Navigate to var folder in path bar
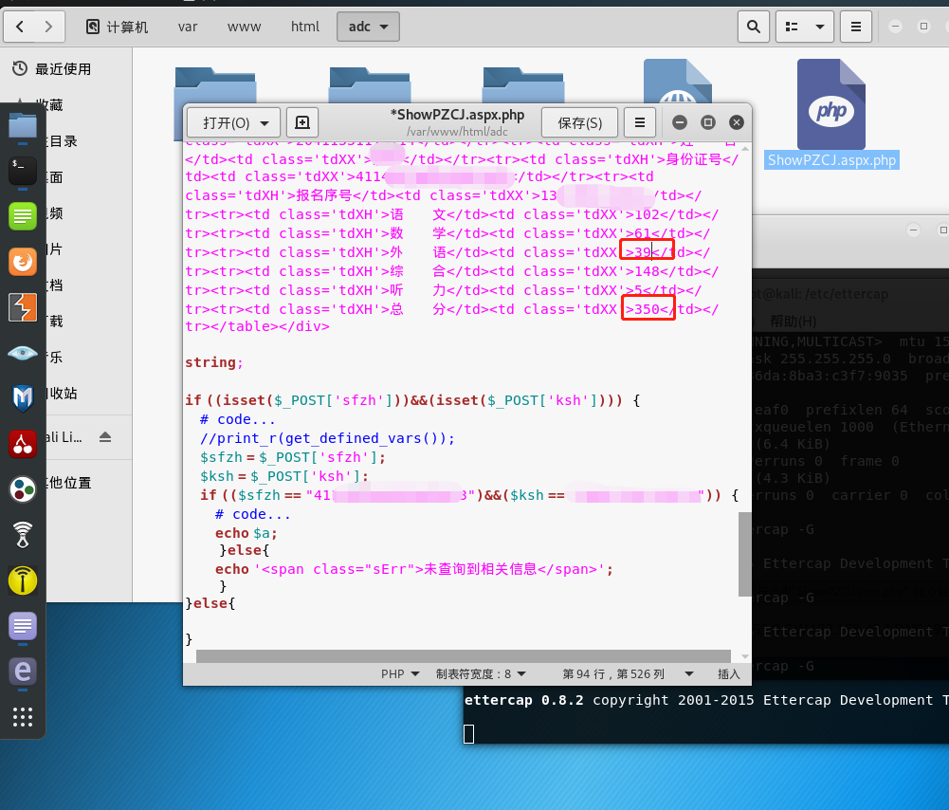Screen dimensions: 949x810 (188, 27)
